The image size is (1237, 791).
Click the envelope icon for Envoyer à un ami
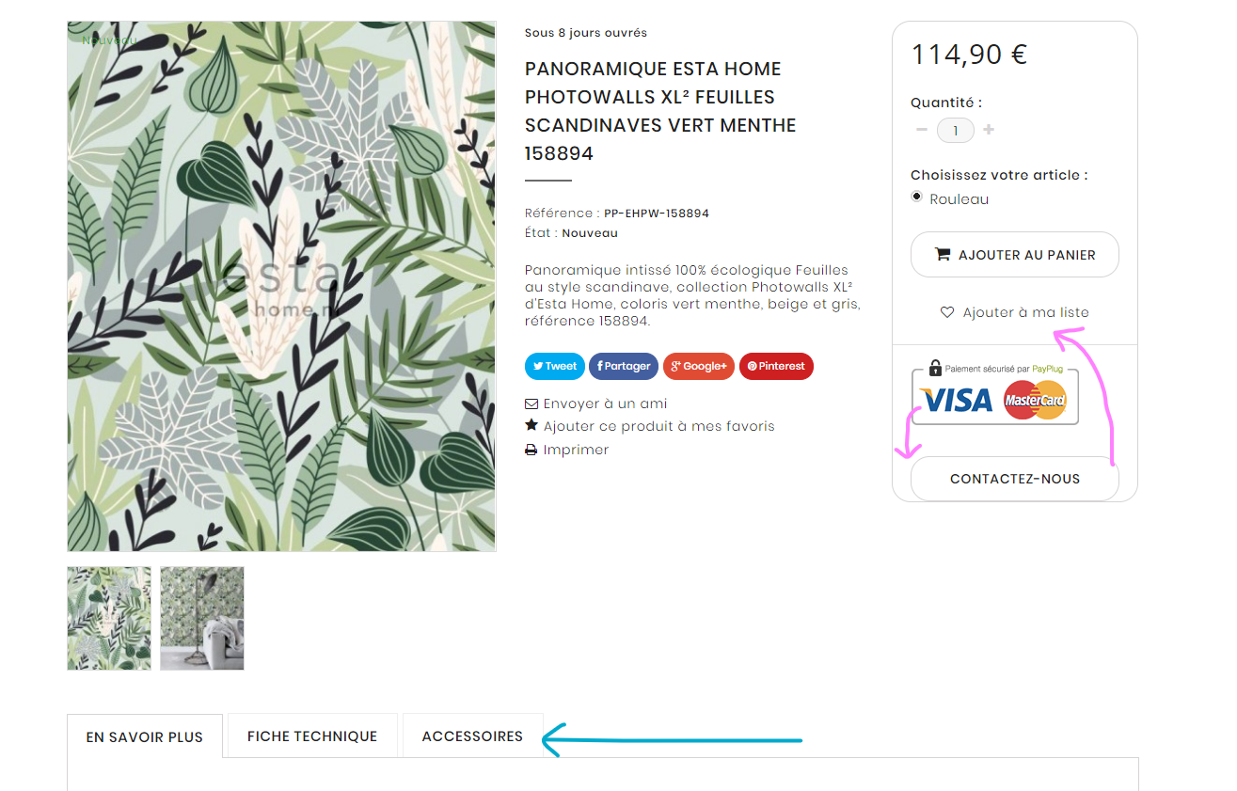pos(531,403)
